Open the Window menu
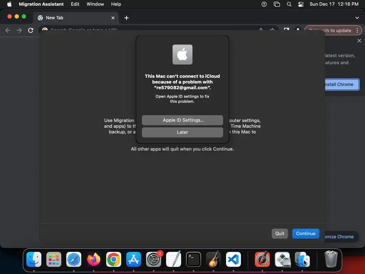Screen dimensions: 365x274 pos(95,4)
